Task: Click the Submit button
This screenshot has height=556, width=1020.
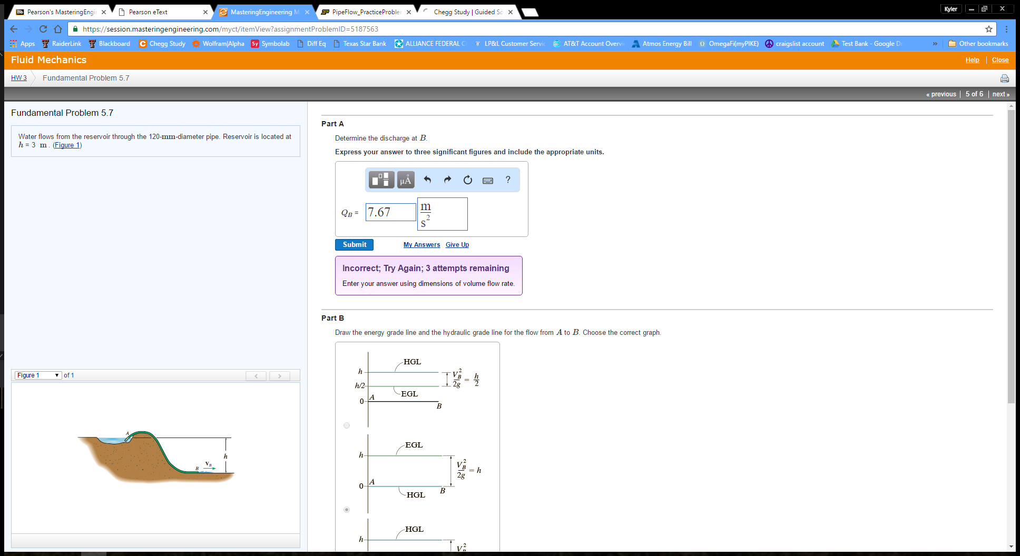Action: click(x=354, y=244)
